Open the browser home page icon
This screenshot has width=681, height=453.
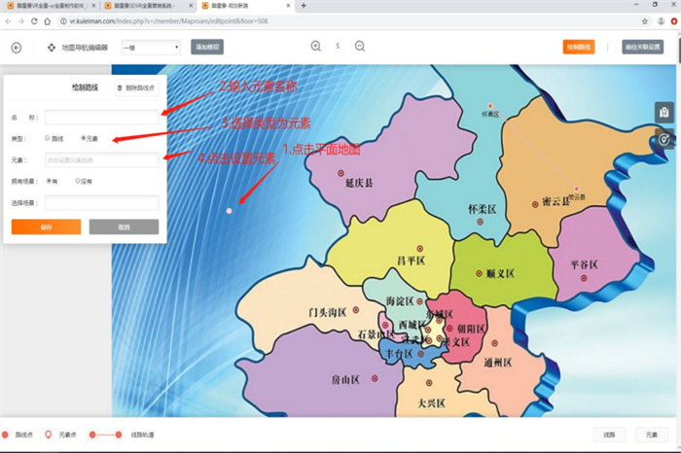48,21
